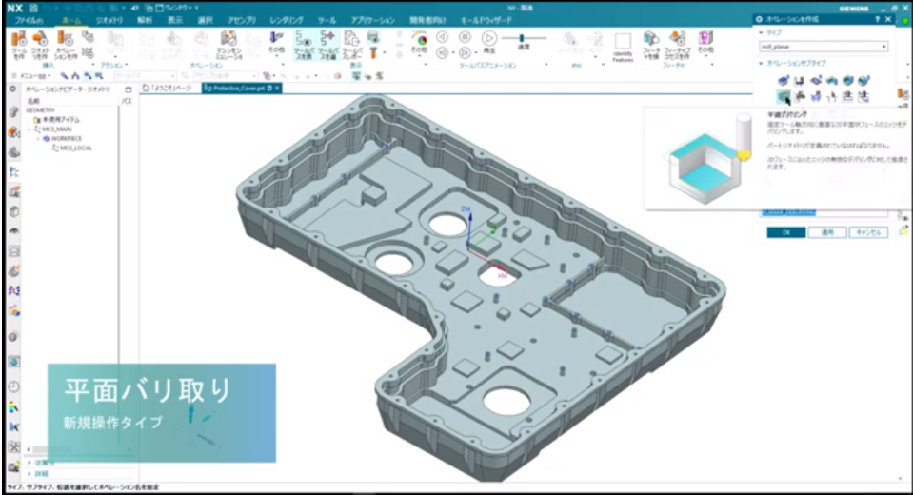Click the Create Feature Process icon
Image resolution: width=913 pixels, height=495 pixels.
coord(677,45)
